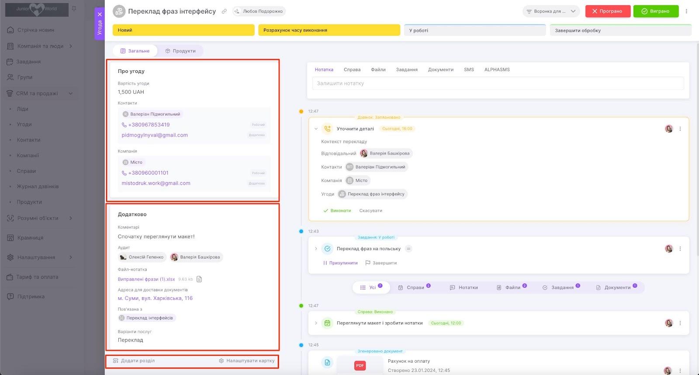This screenshot has width=699, height=375.
Task: Open related deal Переклад інтерфейсів
Action: pos(147,318)
